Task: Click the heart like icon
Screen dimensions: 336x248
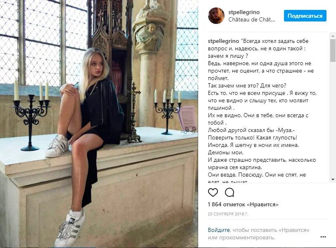Action: pyautogui.click(x=213, y=192)
